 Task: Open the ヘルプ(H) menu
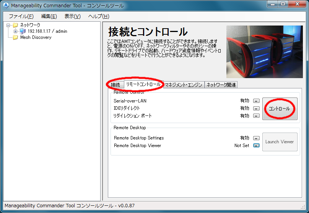99,16
